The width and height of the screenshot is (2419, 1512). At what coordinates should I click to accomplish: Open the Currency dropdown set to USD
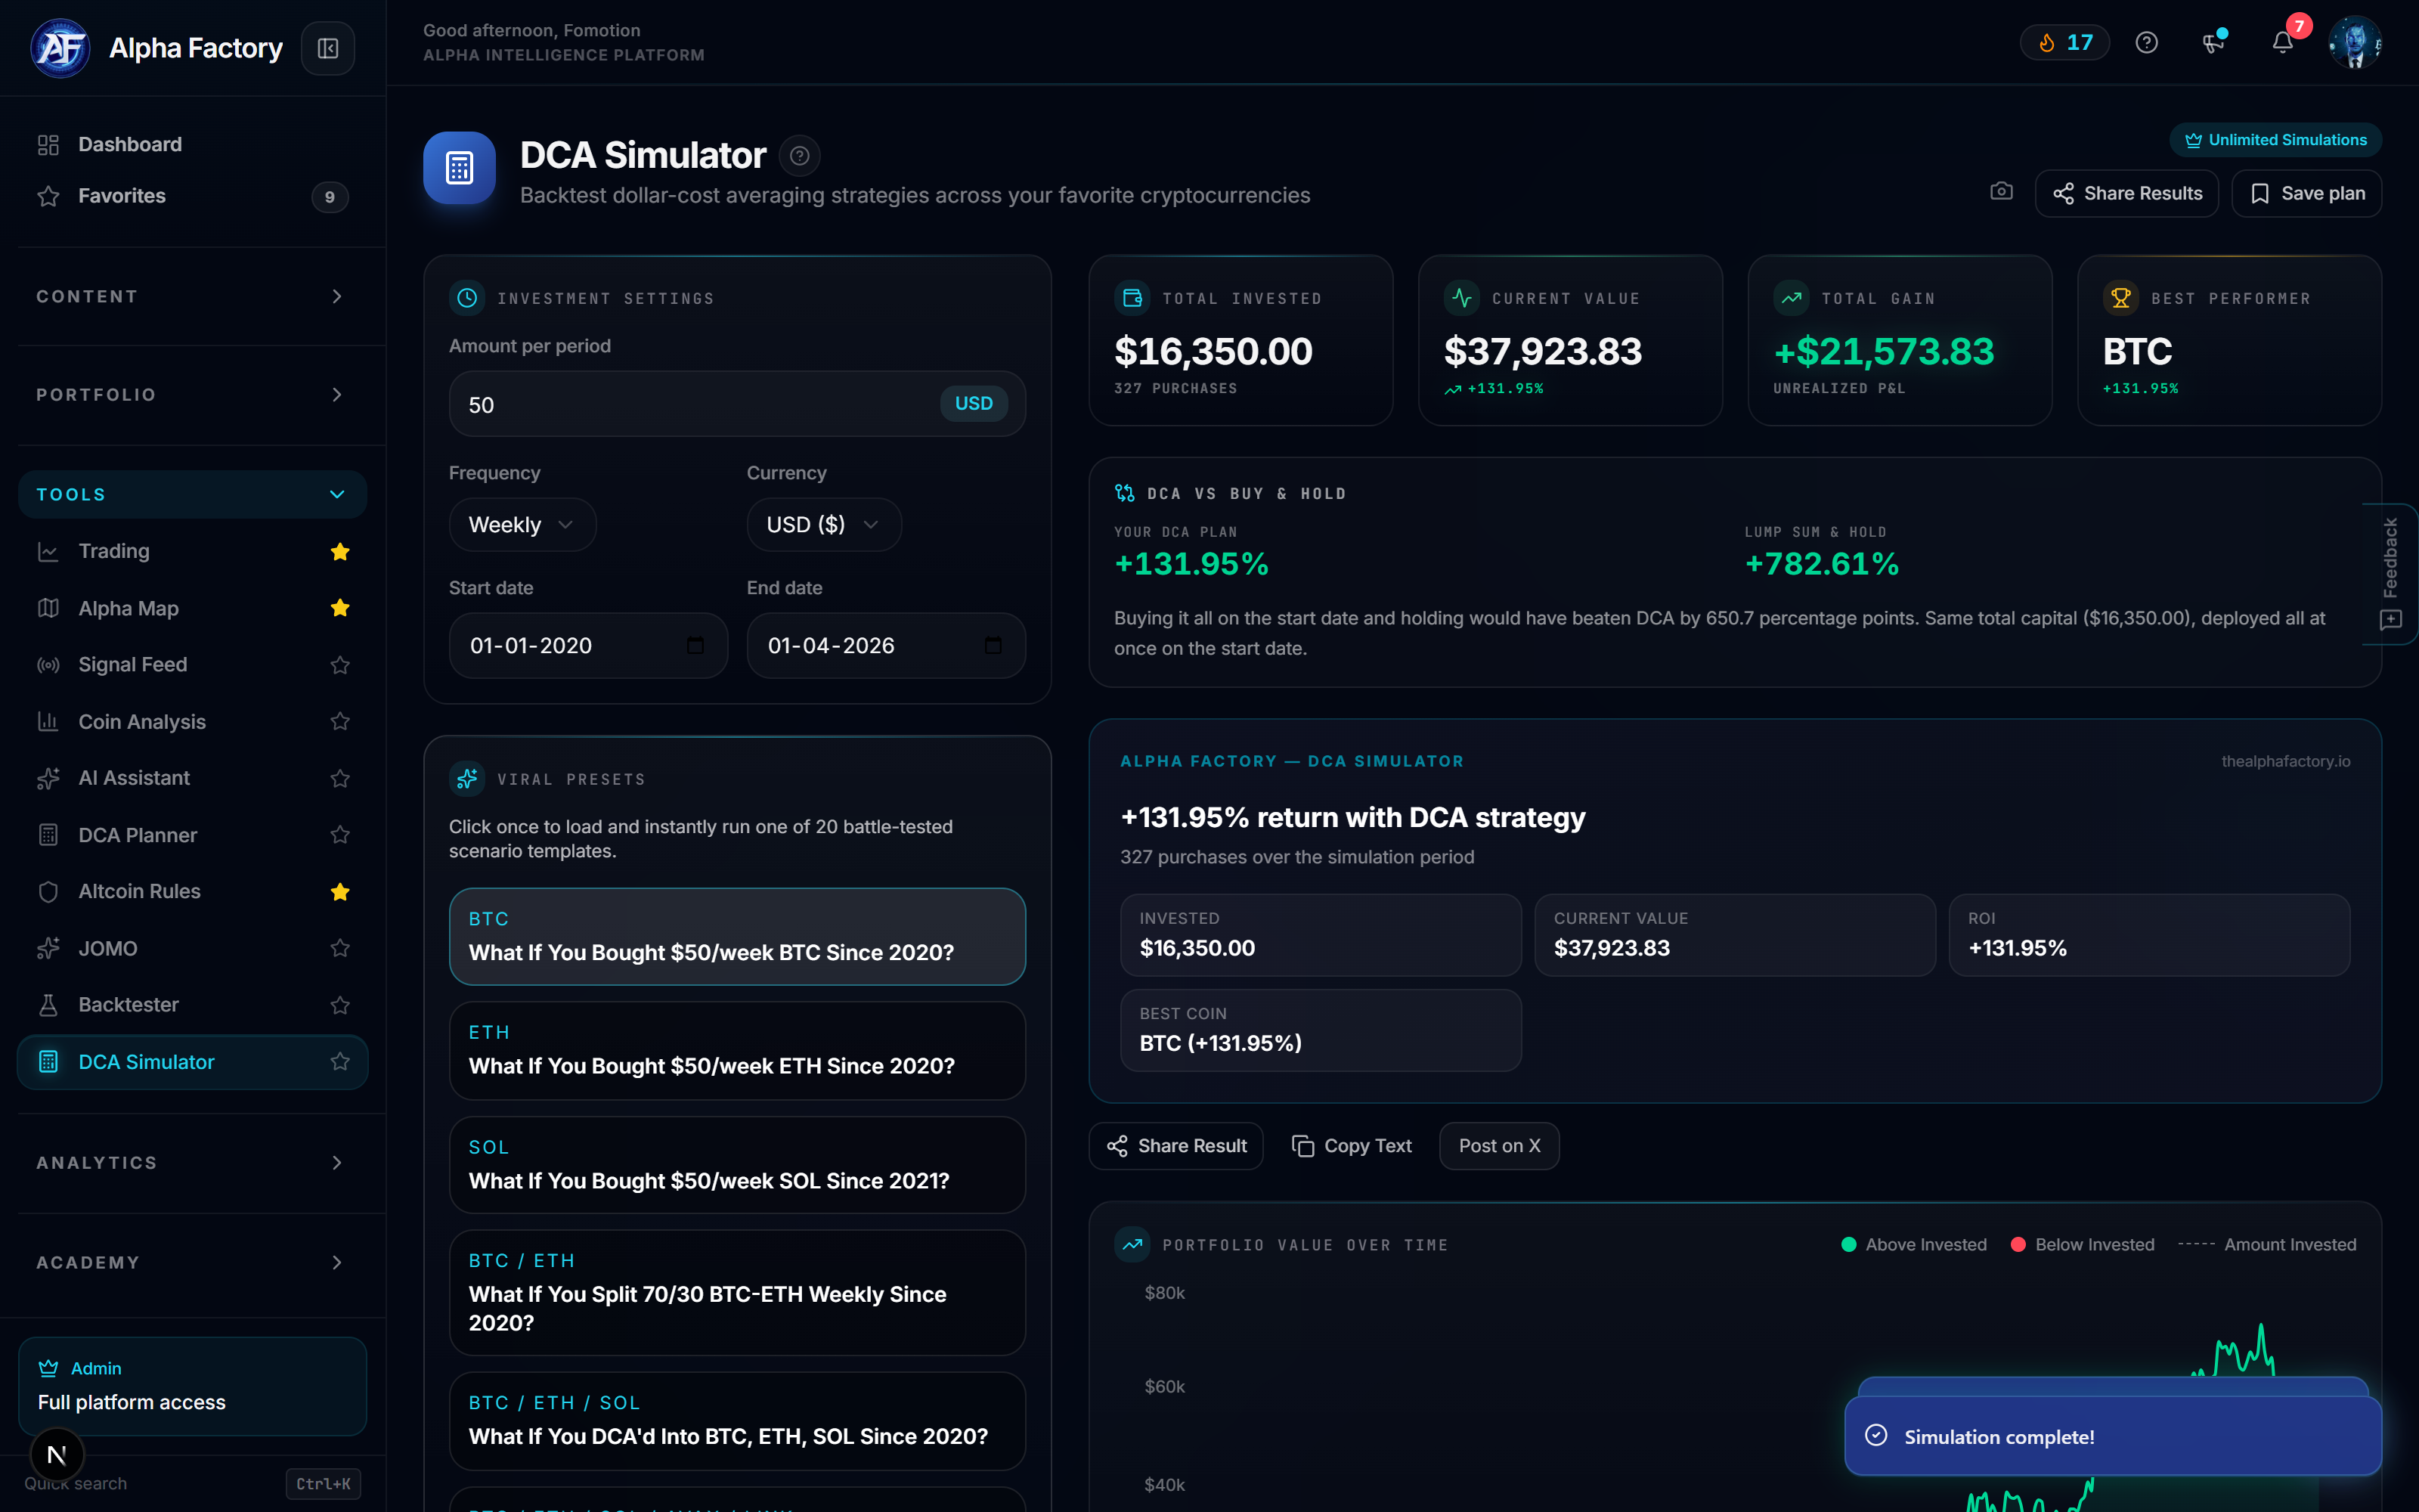[825, 525]
